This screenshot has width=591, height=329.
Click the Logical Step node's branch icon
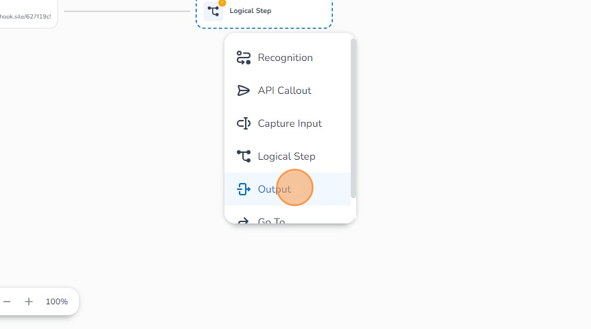(213, 11)
